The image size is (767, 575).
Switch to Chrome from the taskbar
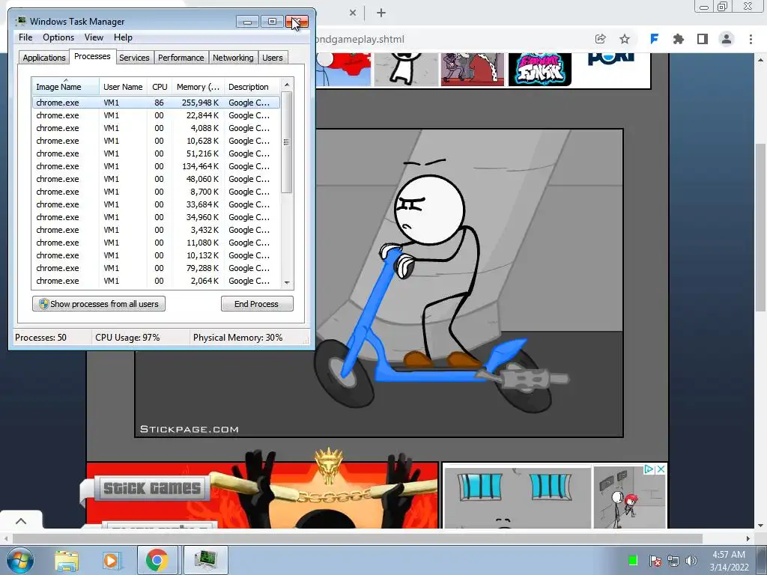(157, 560)
